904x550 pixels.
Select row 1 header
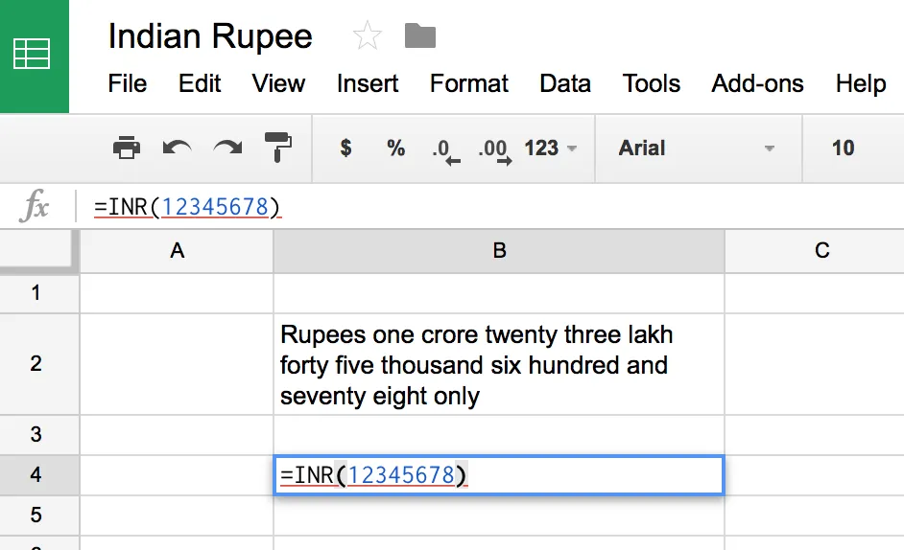click(x=39, y=293)
